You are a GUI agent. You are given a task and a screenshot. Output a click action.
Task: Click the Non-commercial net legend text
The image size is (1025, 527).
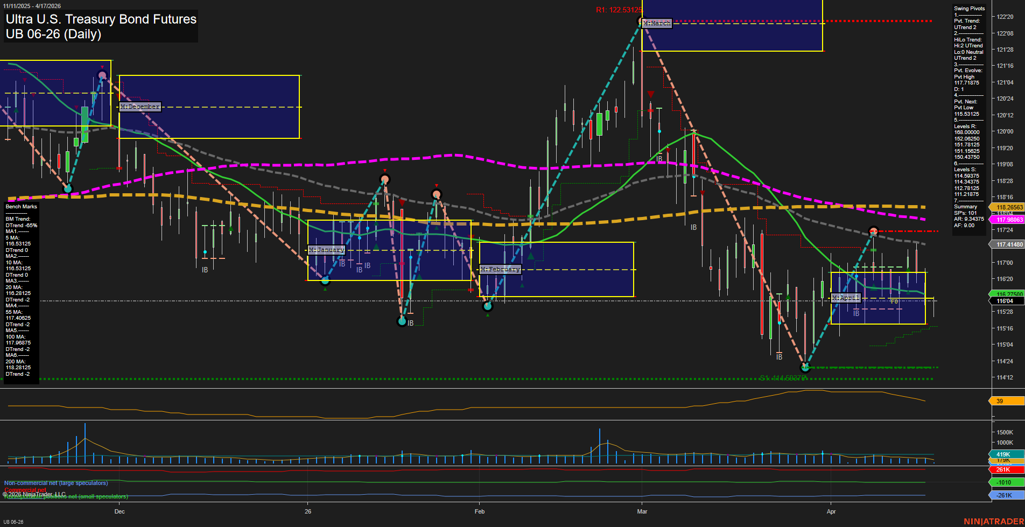[x=56, y=483]
